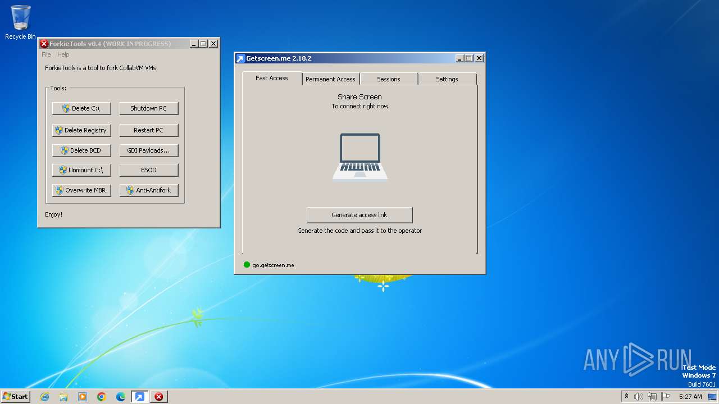Open Windows Explorer from the taskbar
This screenshot has height=404, width=719.
point(63,397)
